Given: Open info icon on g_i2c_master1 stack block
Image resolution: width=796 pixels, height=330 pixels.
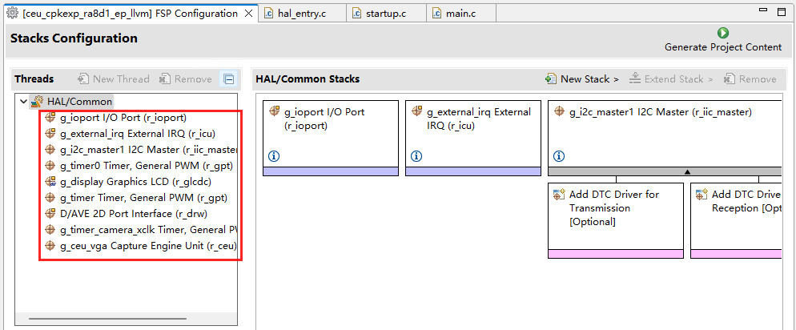Looking at the screenshot, I should click(x=559, y=156).
